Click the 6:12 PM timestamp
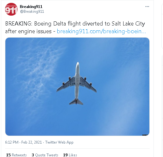 (12, 142)
